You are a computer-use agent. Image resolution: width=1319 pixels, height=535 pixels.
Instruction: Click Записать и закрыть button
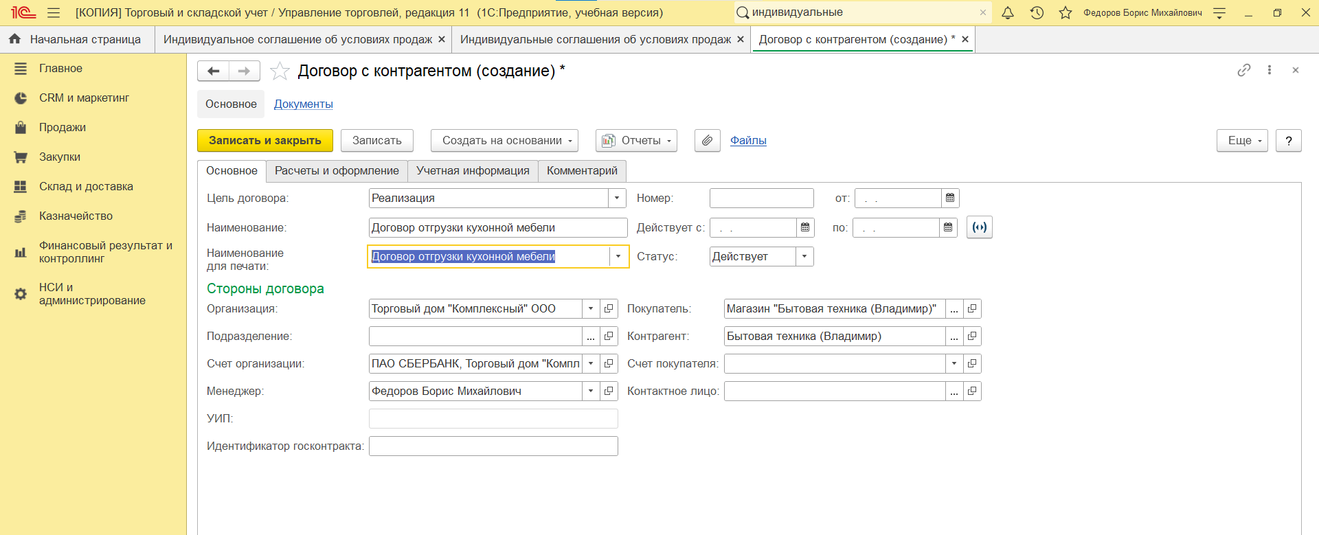[x=265, y=140]
